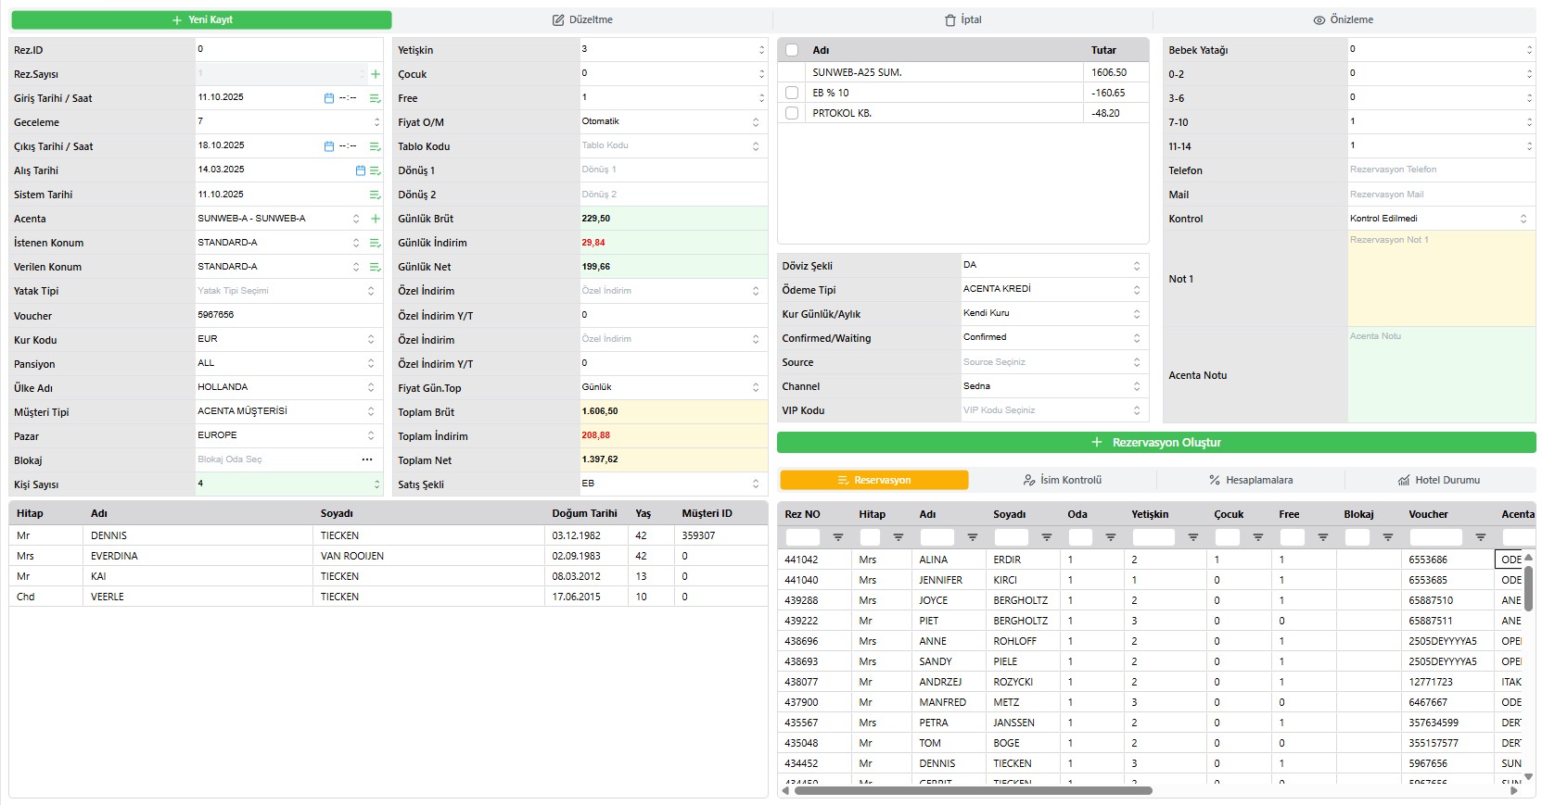This screenshot has height=805, width=1542.
Task: Click the Yeni Kayıt button
Action: point(201,19)
